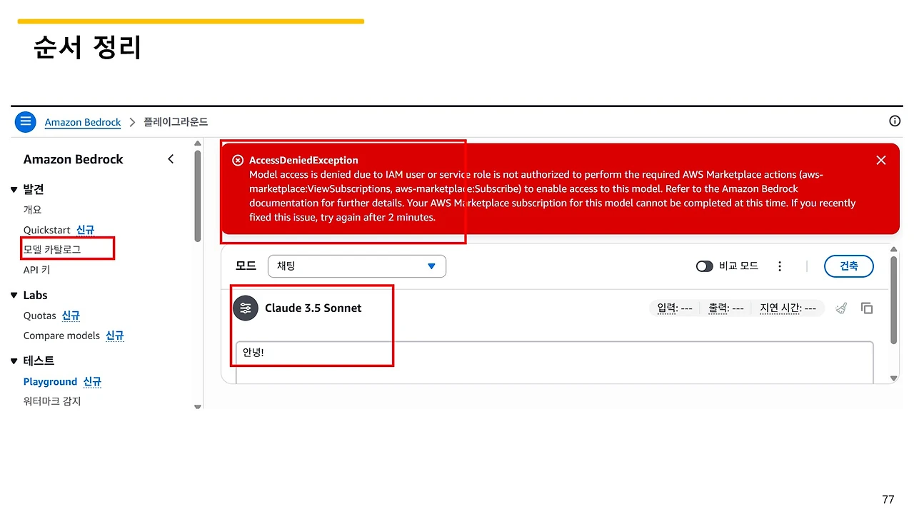Screen dimensions: 914x514
Task: Click the Amazon Bedrock breadcrumb link
Action: [83, 122]
